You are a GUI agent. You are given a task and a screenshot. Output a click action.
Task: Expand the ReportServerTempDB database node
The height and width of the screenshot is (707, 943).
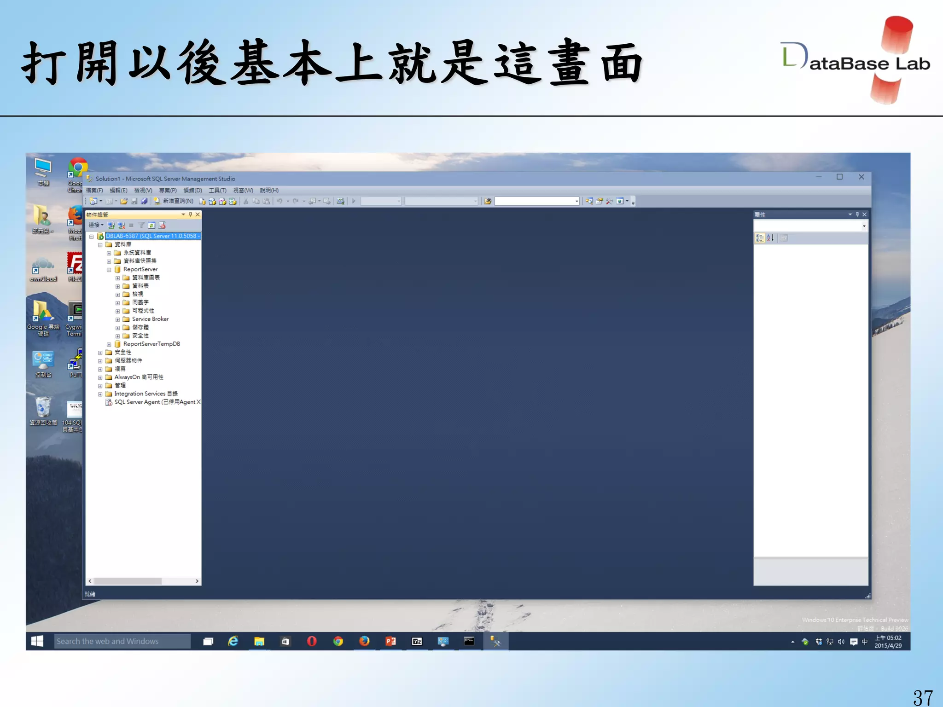[x=109, y=344]
